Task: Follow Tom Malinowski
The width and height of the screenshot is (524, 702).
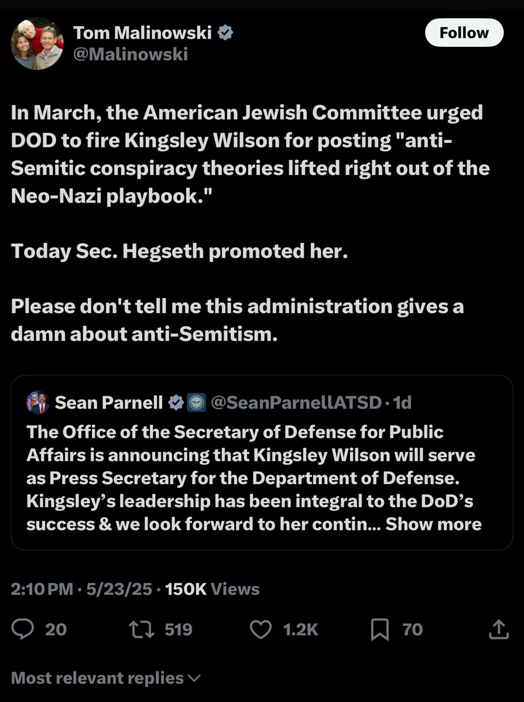Action: tap(464, 32)
